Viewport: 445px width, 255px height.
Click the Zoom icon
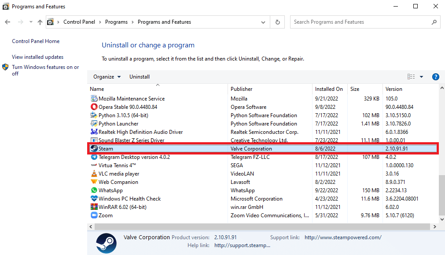tap(94, 215)
